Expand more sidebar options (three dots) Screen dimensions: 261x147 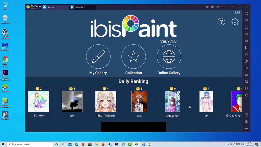coord(246,102)
